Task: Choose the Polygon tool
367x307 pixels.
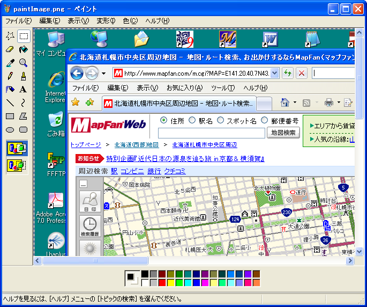Action: pos(24,116)
